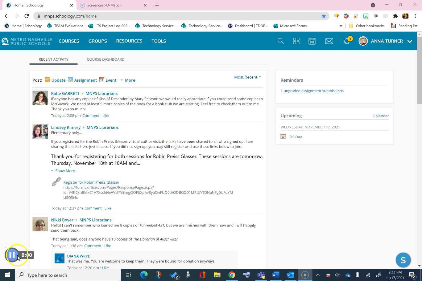Click the Register for Robin Preiss Glasser link
Viewport: 422px width, 281px height.
point(91,182)
